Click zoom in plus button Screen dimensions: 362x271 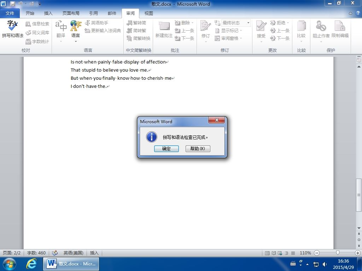(x=358, y=253)
